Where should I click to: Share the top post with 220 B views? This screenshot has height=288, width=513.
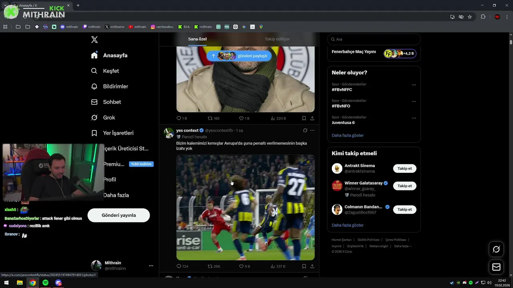(x=312, y=118)
